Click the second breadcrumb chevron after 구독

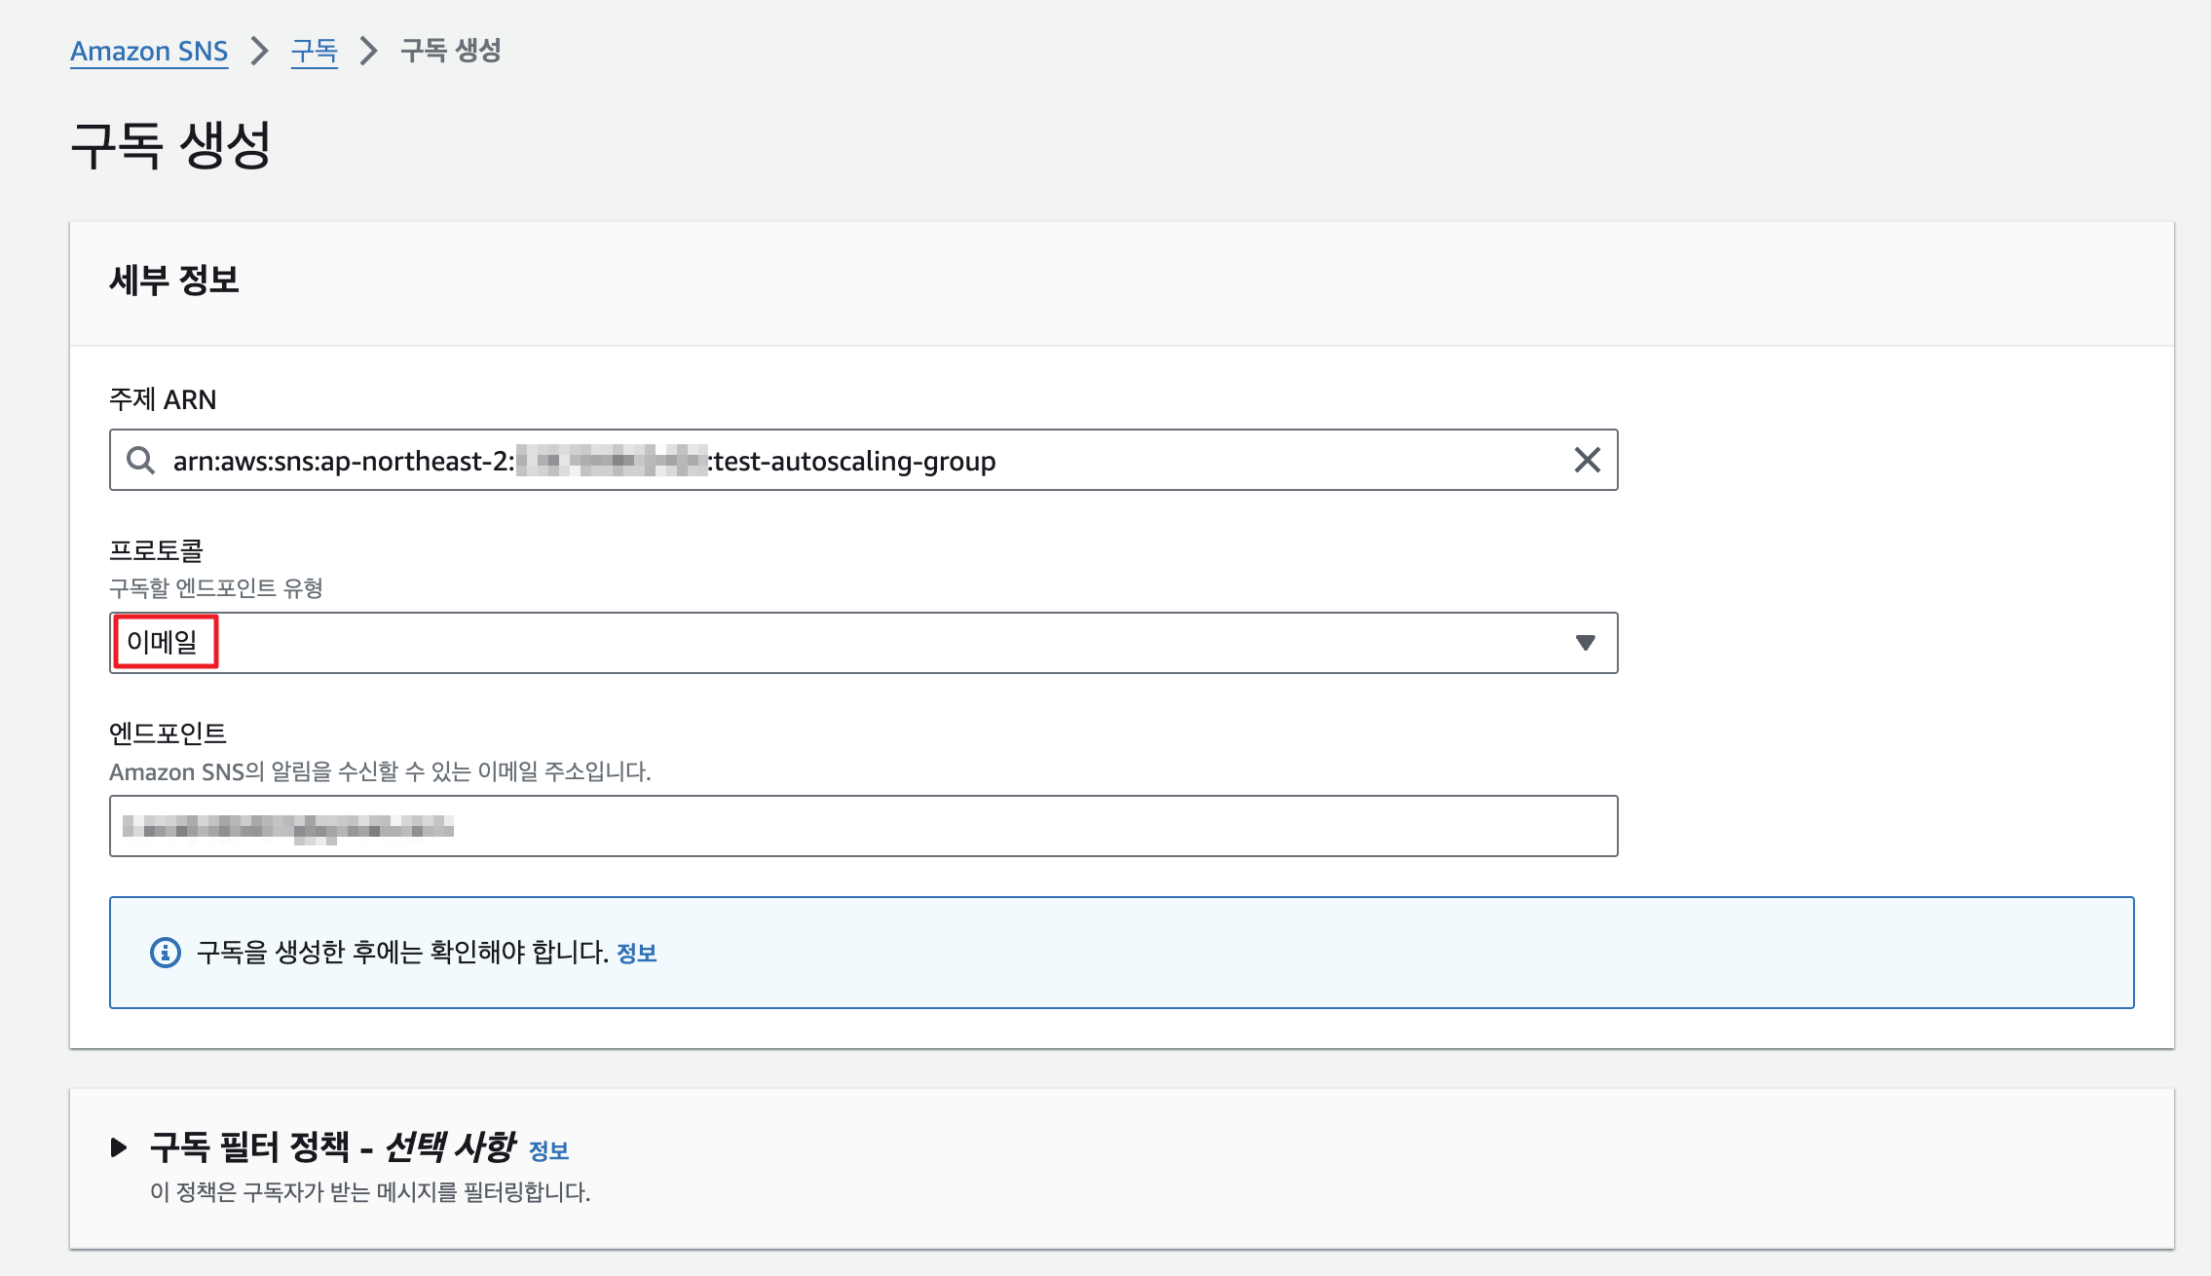tap(368, 51)
